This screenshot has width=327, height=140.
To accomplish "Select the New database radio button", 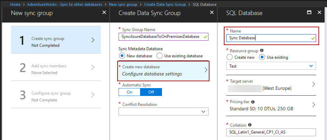I will [122, 56].
